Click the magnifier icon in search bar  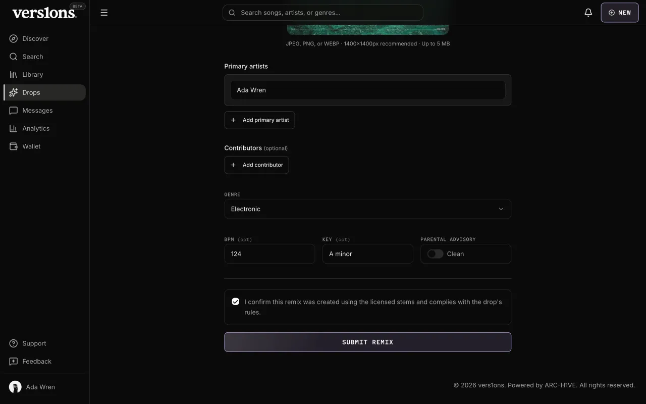tap(232, 13)
